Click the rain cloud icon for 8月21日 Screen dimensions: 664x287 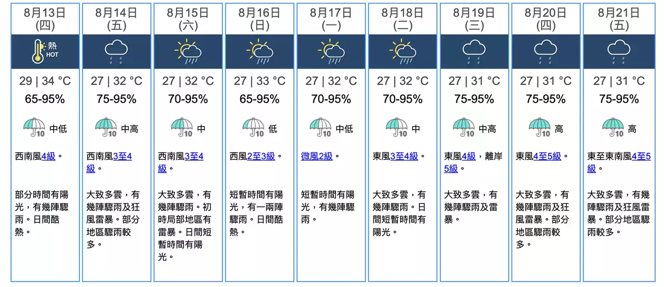click(x=618, y=51)
